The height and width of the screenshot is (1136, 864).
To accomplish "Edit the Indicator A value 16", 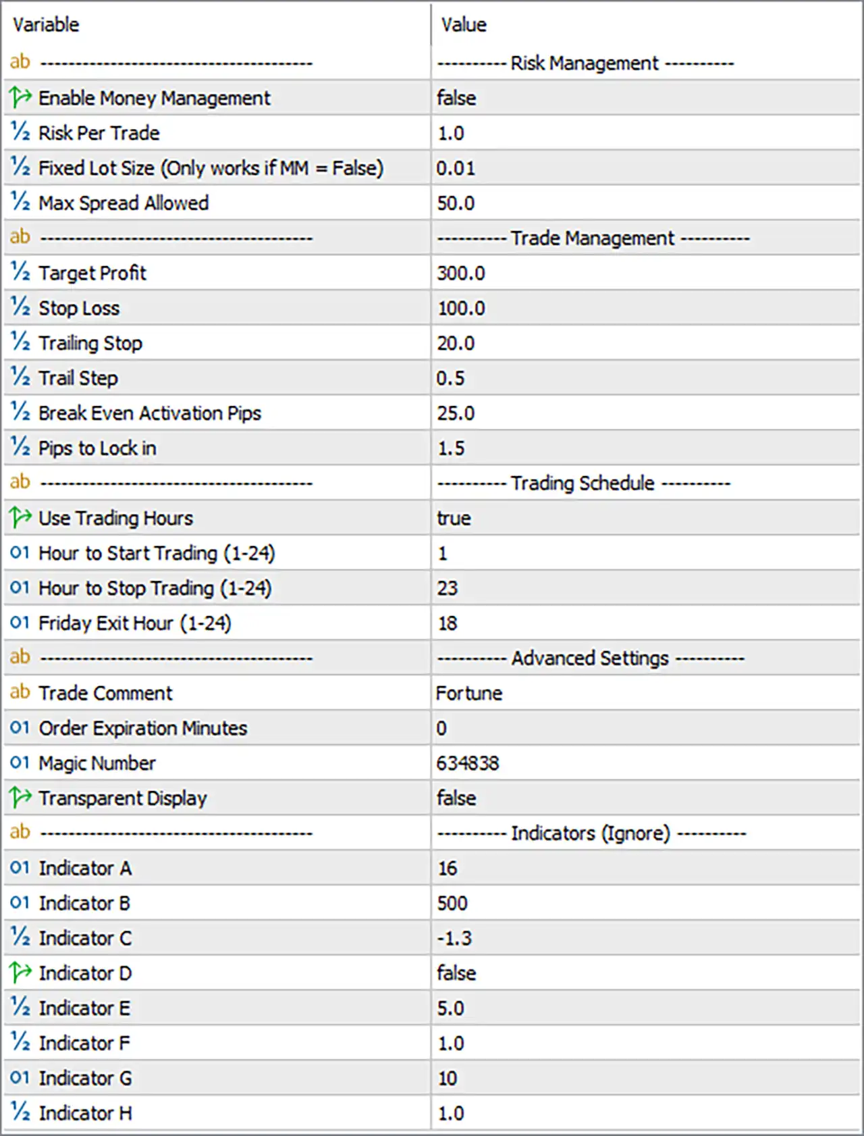I will point(447,869).
